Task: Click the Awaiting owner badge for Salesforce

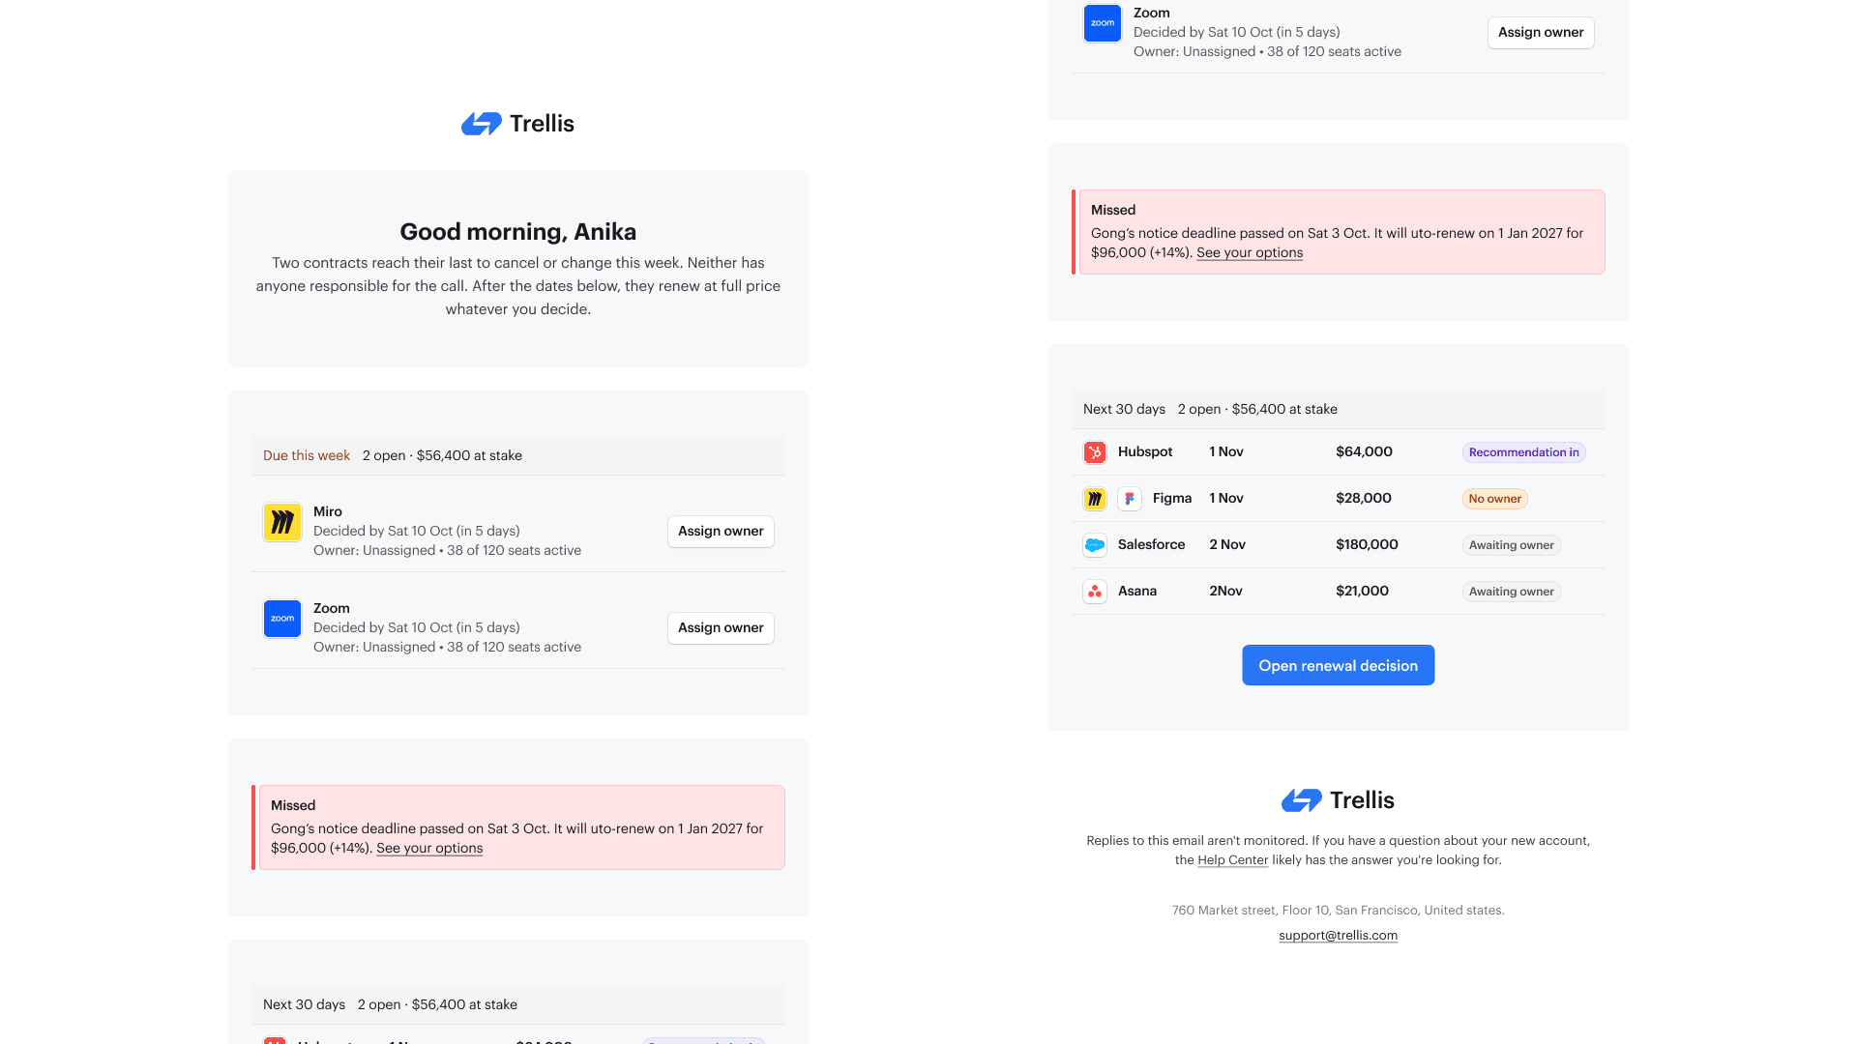Action: (x=1511, y=545)
